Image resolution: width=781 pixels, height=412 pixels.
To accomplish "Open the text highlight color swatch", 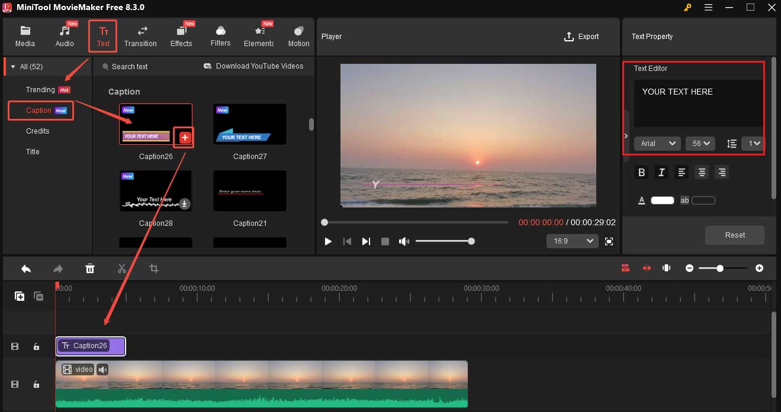I will 703,200.
